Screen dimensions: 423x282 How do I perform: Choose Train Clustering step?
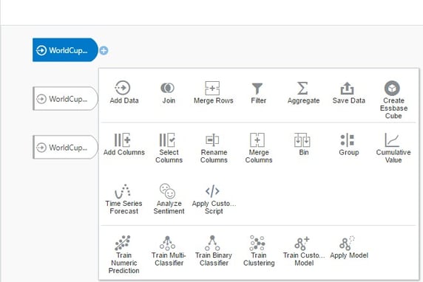pos(258,251)
